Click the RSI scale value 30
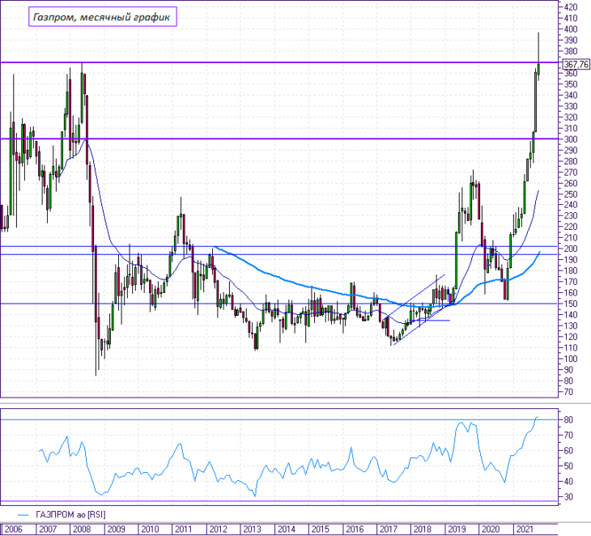This screenshot has width=591, height=536. click(568, 497)
